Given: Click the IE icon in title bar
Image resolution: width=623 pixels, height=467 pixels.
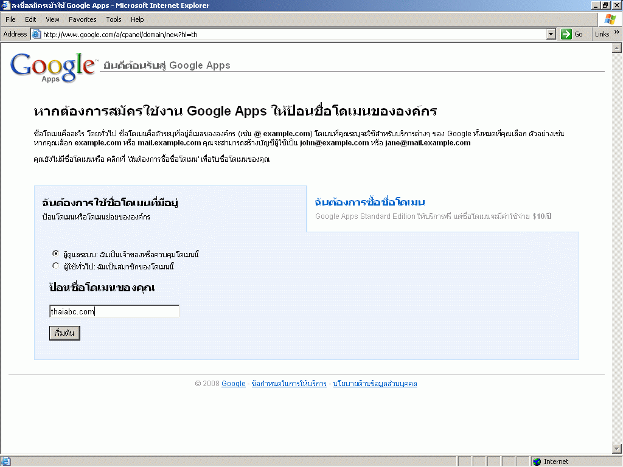Looking at the screenshot, I should pyautogui.click(x=5, y=5).
